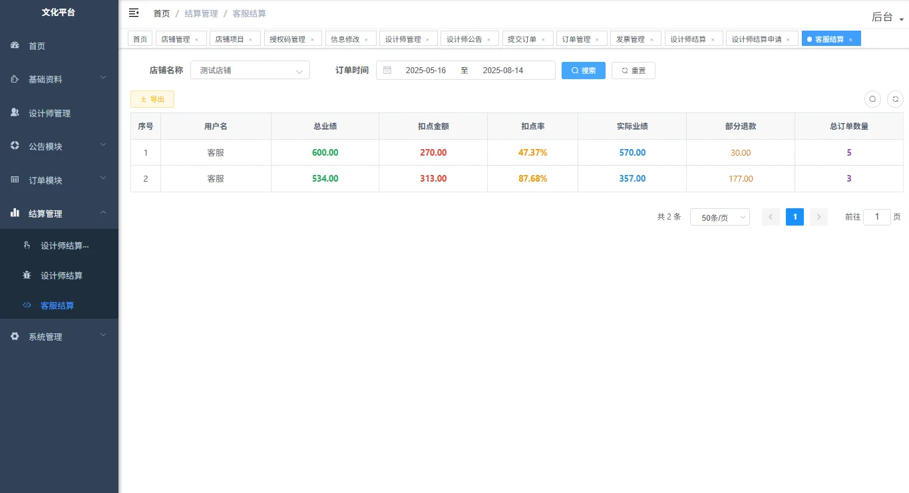Viewport: 909px width, 493px height.
Task: Click the 结算管理 bar-chart icon
Action: pyautogui.click(x=15, y=213)
